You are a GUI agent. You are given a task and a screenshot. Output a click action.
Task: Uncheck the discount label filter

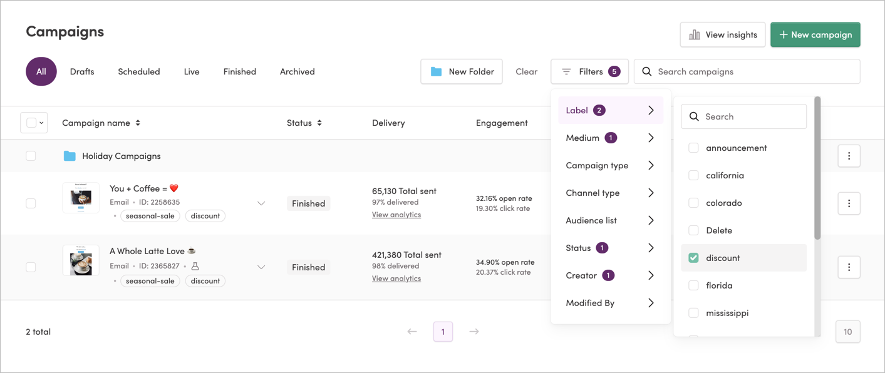[x=693, y=257]
